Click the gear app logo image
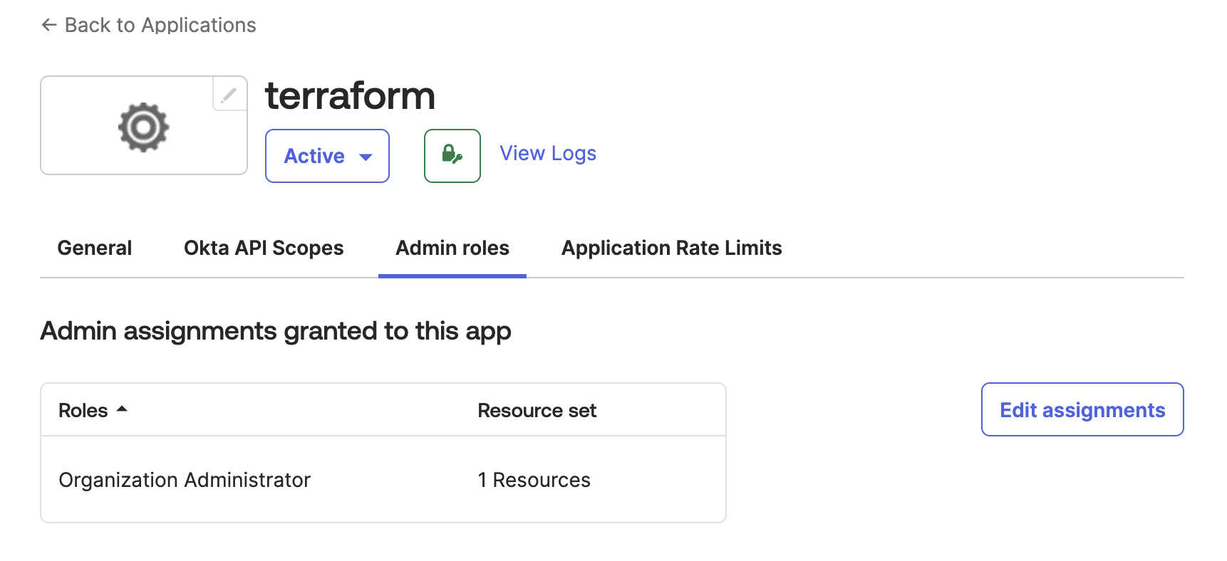Viewport: 1227px width, 561px height. (144, 127)
